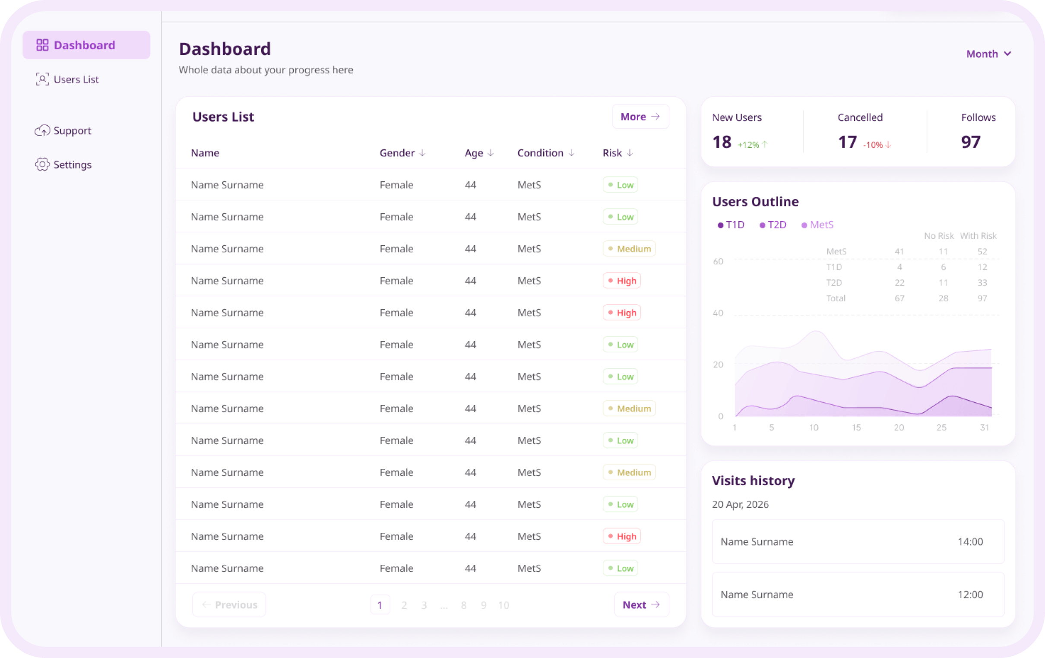Click the Condition column header text
Viewport: 1045px width, 658px height.
point(540,153)
